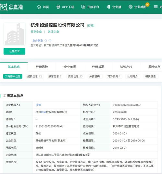Click taxpayer ID 913301007265457 8XU value
Viewport: 162px width, 174px height.
[x=127, y=105]
